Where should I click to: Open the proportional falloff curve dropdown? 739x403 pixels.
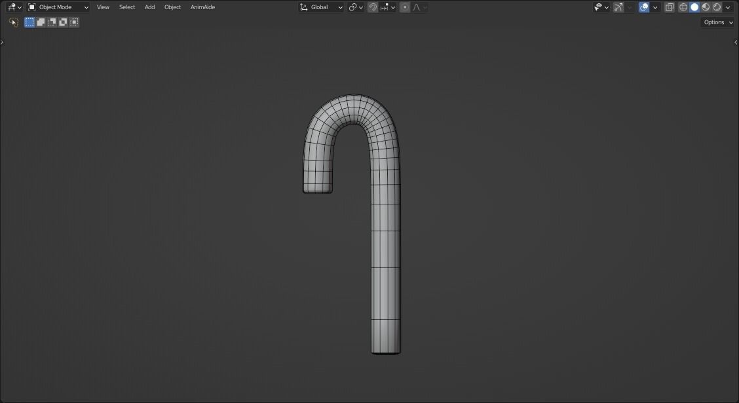point(420,7)
